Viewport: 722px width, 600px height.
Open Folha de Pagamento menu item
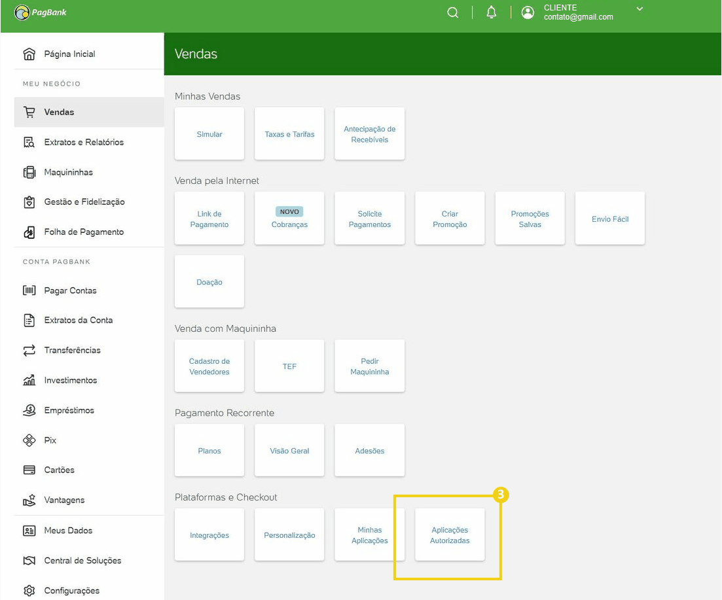point(89,232)
